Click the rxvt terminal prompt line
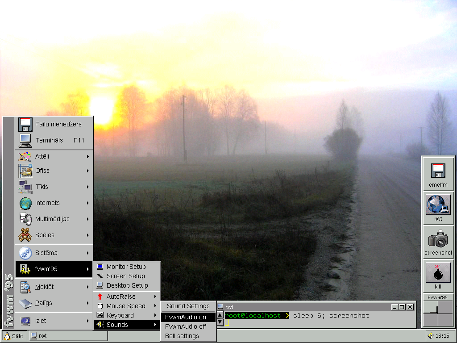 tap(297, 316)
